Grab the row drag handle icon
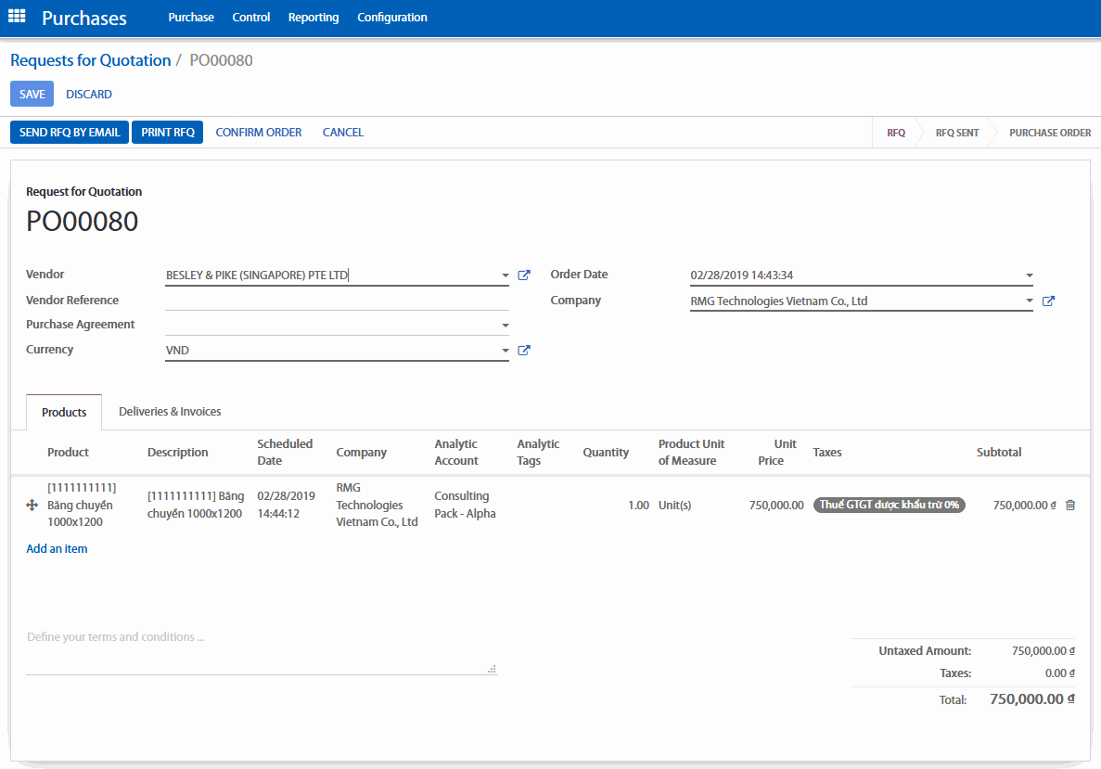 [x=32, y=506]
